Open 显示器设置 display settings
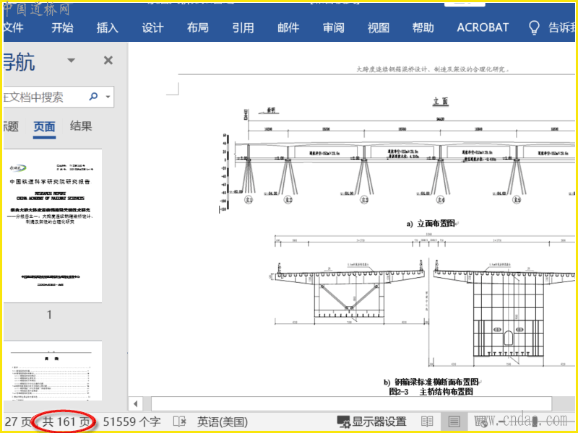The image size is (578, 433). [x=371, y=422]
